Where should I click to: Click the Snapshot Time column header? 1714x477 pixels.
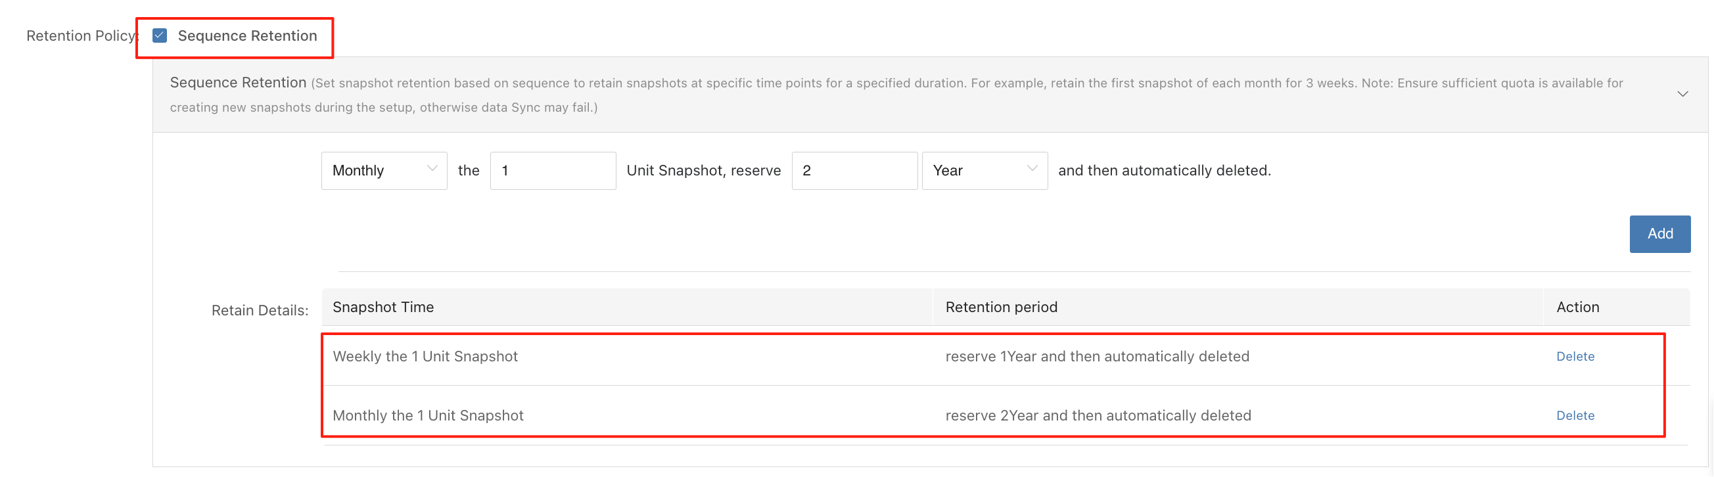pos(383,307)
